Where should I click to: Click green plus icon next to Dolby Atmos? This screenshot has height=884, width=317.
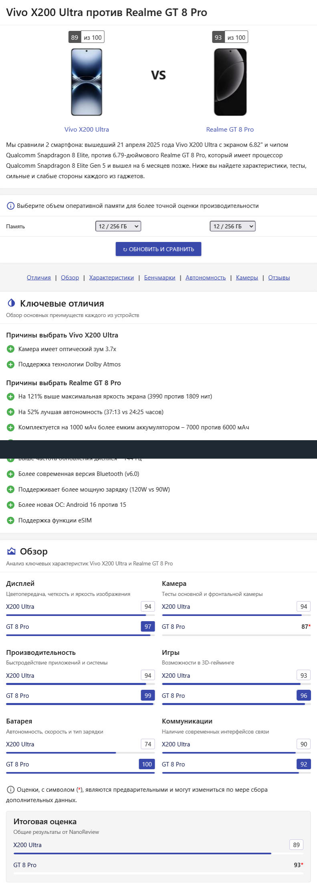11,364
